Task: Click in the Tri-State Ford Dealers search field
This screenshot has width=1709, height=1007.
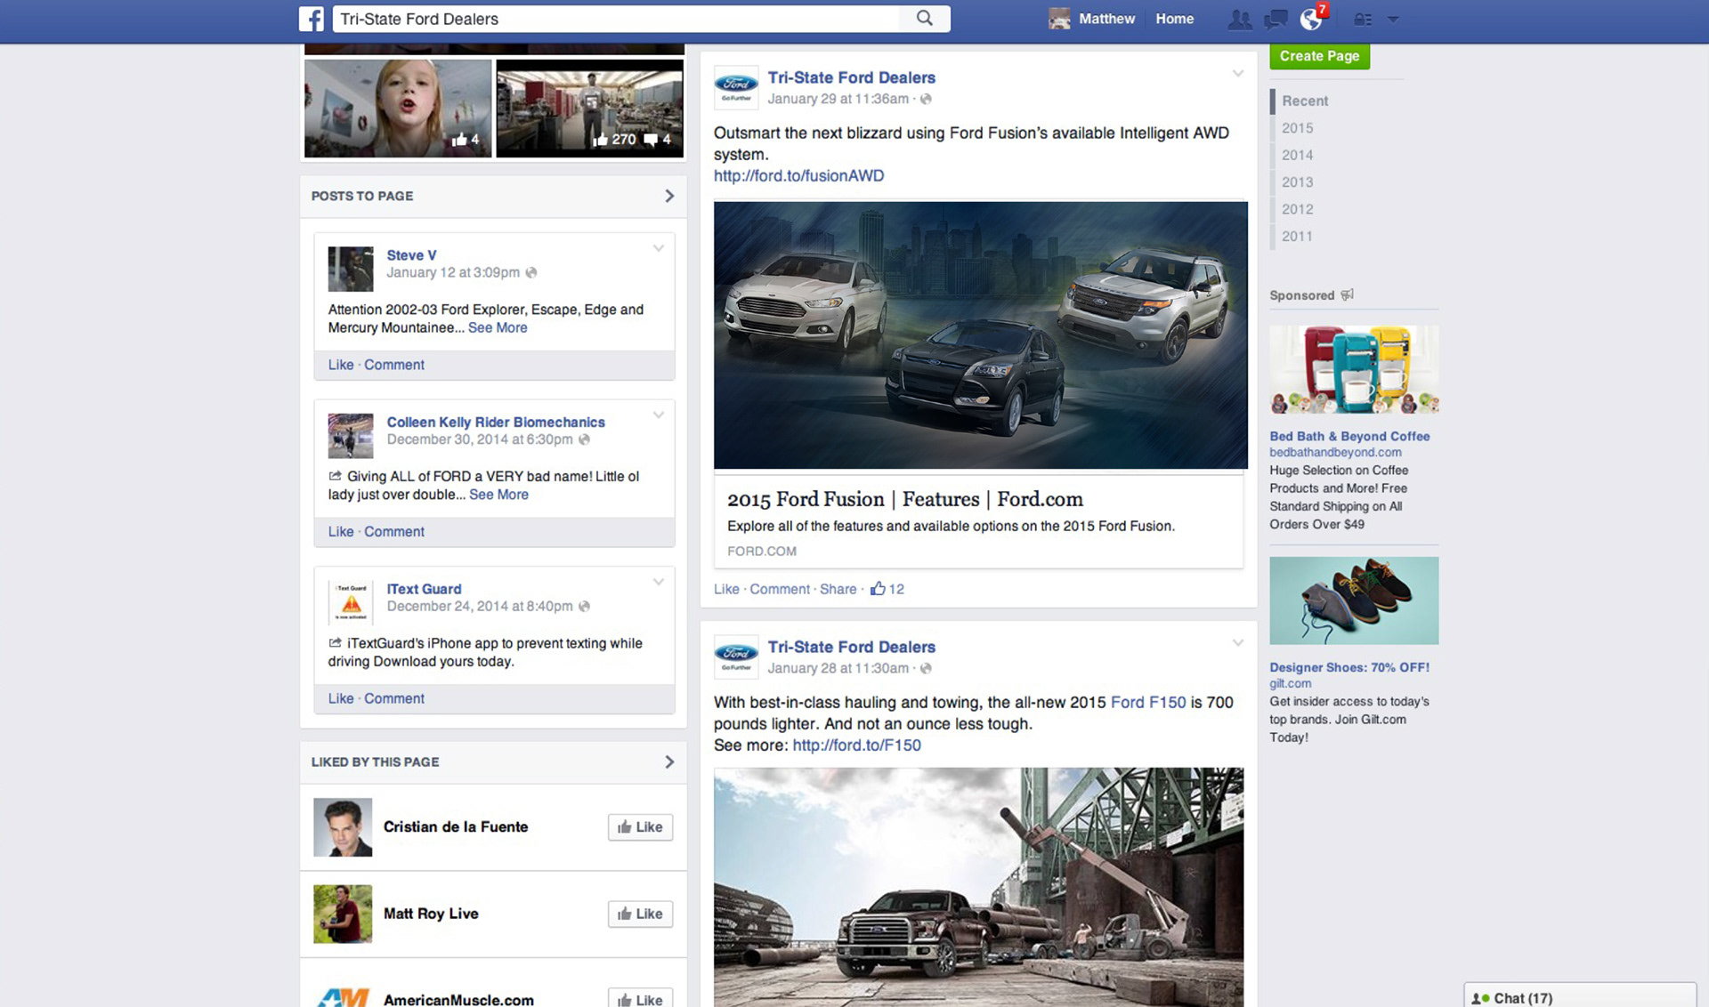Action: (x=618, y=19)
